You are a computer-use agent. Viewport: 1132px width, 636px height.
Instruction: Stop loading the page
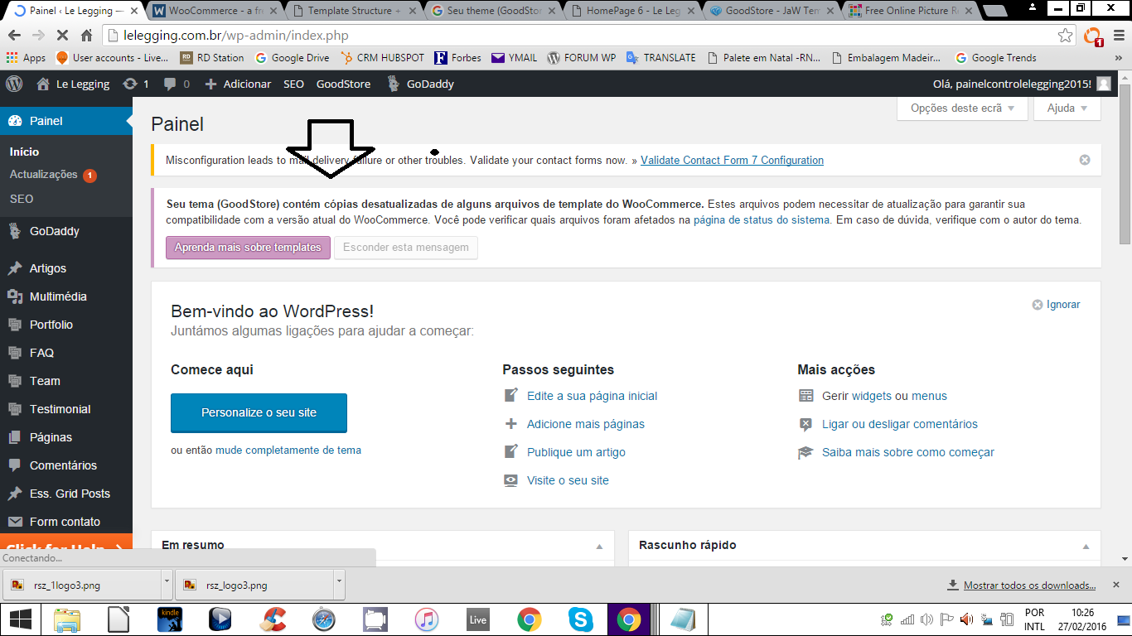pyautogui.click(x=63, y=36)
